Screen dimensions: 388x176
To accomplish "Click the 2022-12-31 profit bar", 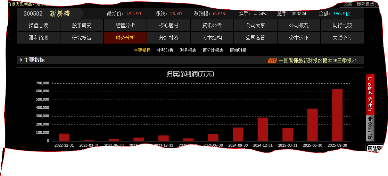I will (x=64, y=137).
